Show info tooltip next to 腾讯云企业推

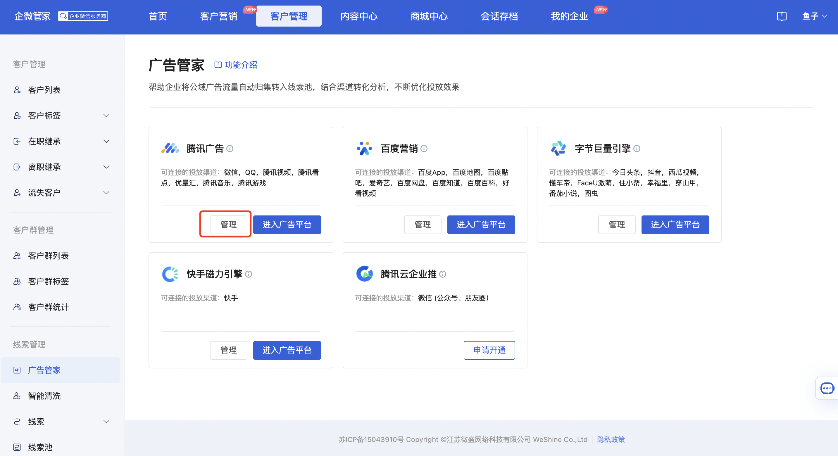[x=443, y=274]
